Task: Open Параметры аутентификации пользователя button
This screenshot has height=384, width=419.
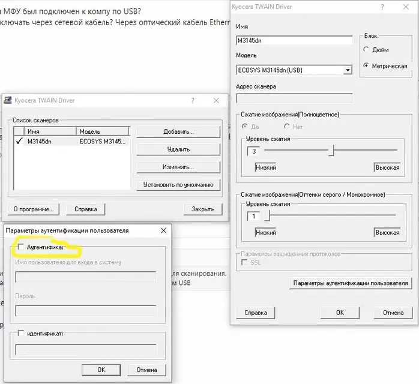Action: coord(351,283)
